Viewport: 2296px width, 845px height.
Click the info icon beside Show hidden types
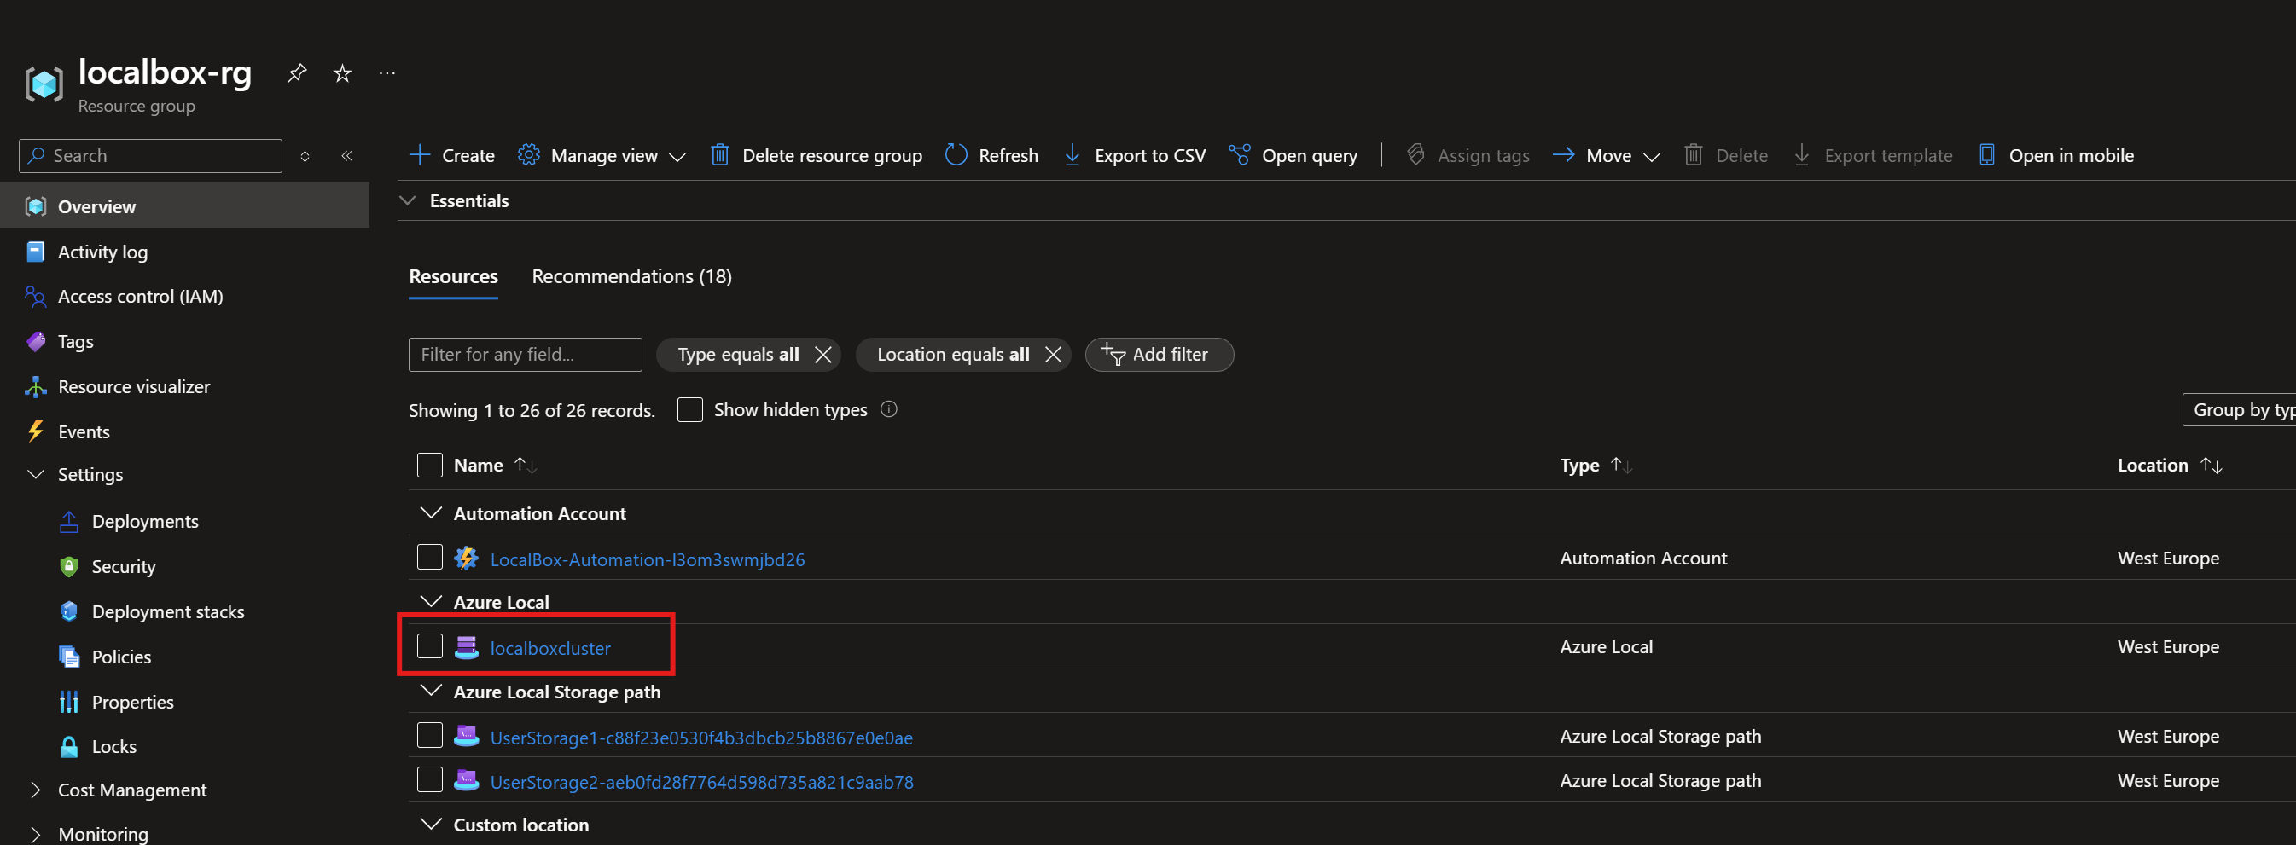pyautogui.click(x=889, y=409)
